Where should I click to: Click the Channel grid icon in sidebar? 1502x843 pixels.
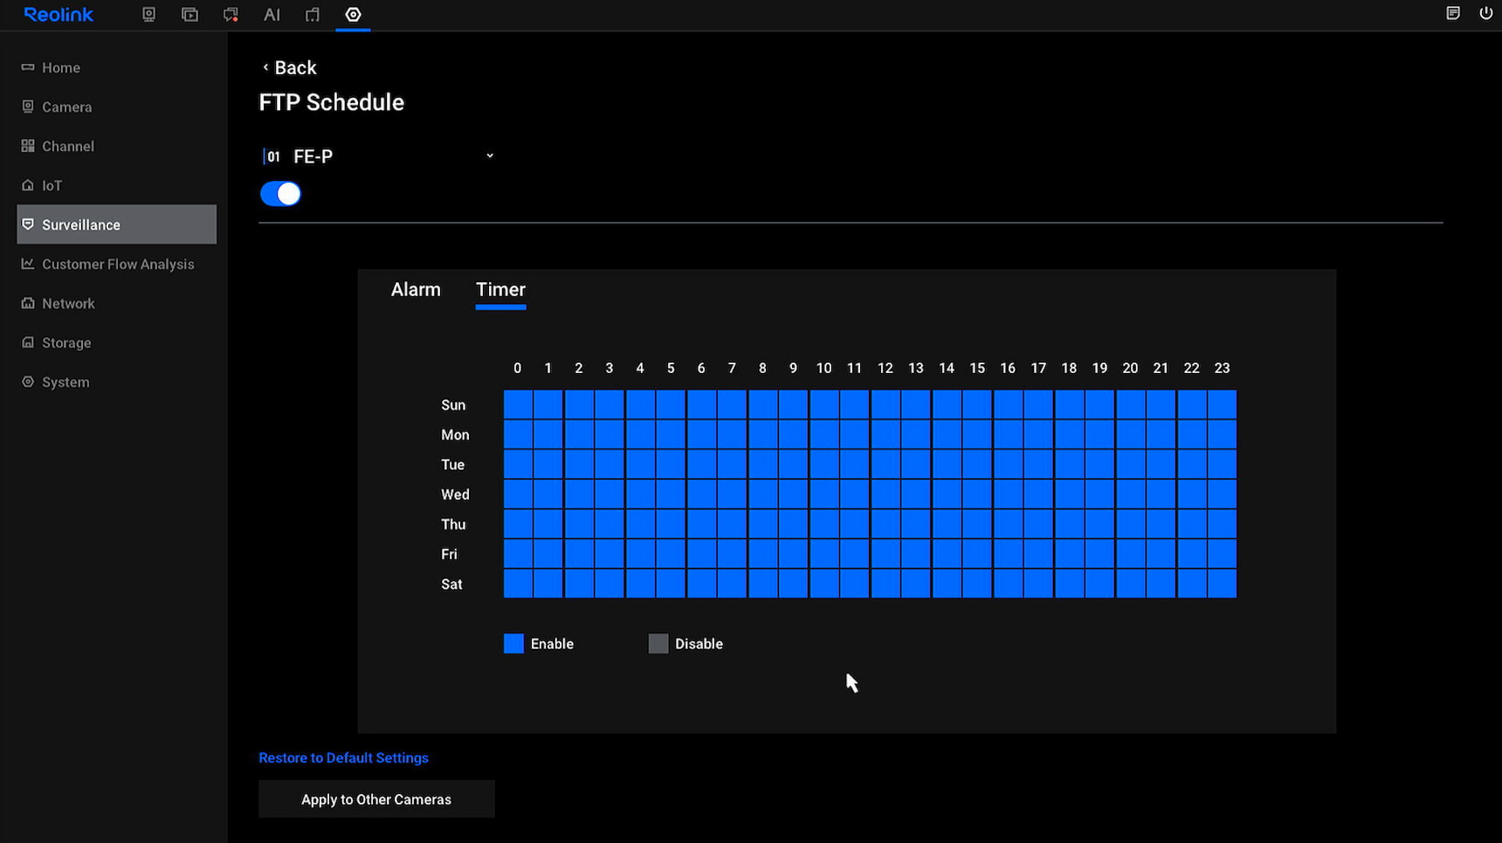28,146
